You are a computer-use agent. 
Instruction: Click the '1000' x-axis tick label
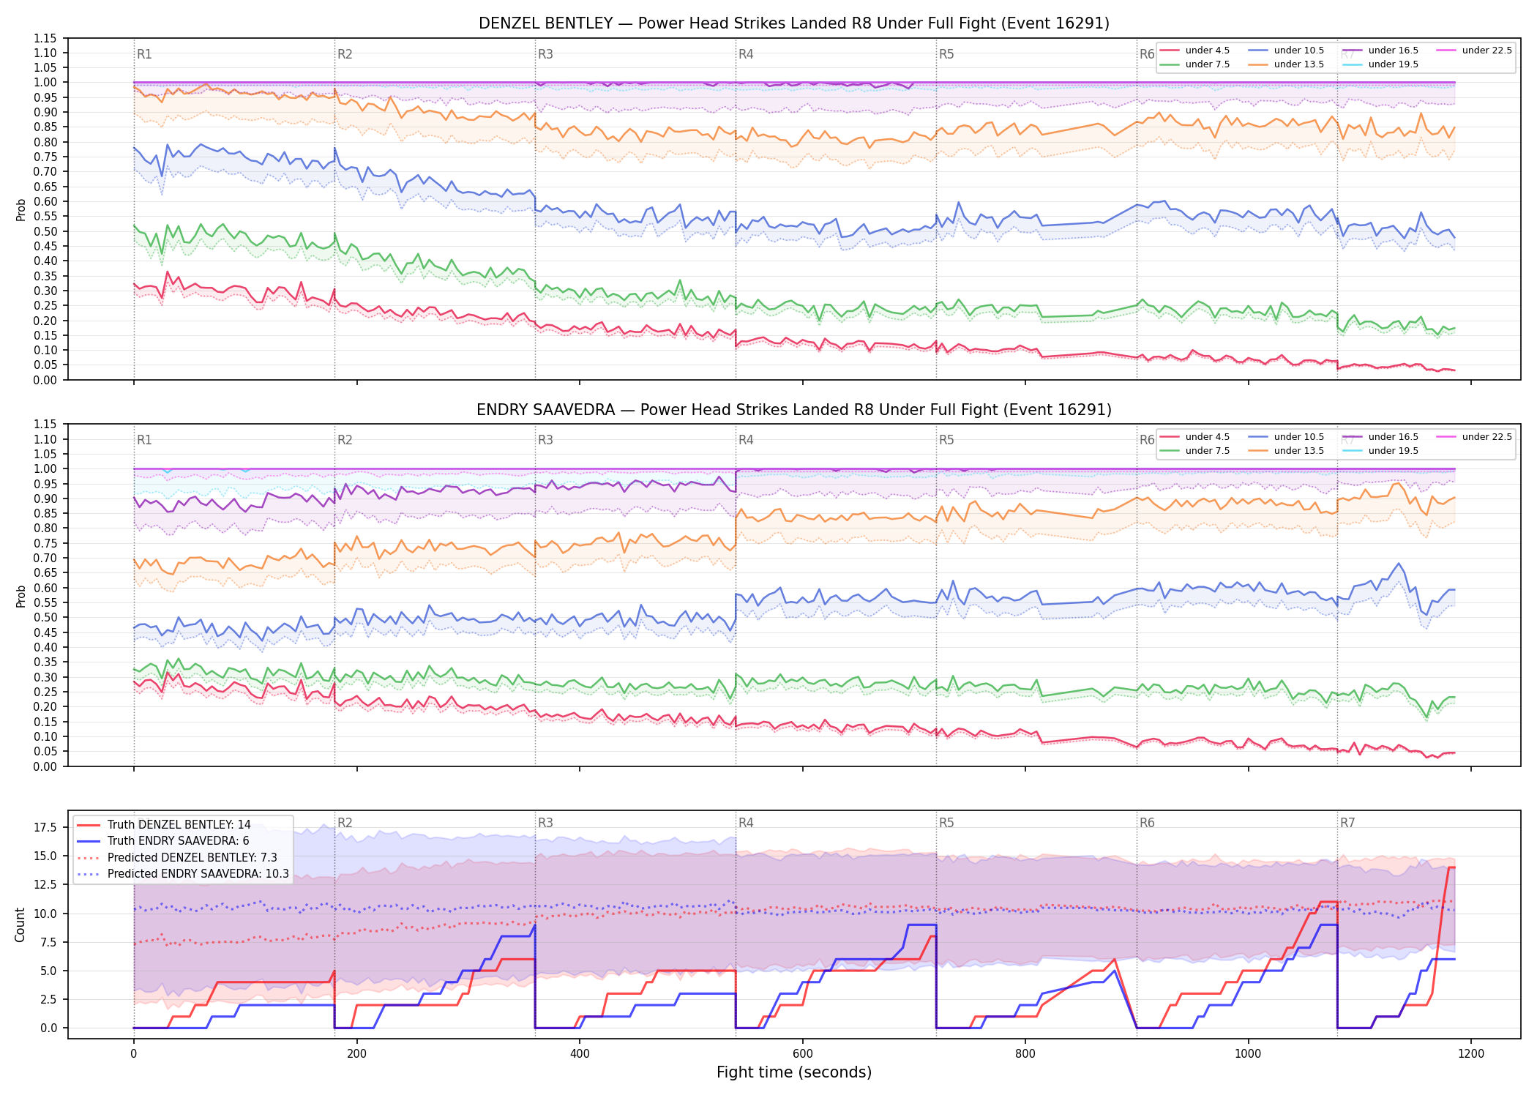coord(1249,1054)
